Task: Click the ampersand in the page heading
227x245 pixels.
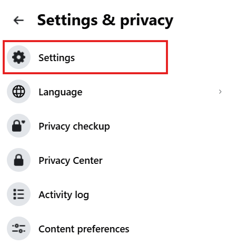Action: [x=108, y=20]
